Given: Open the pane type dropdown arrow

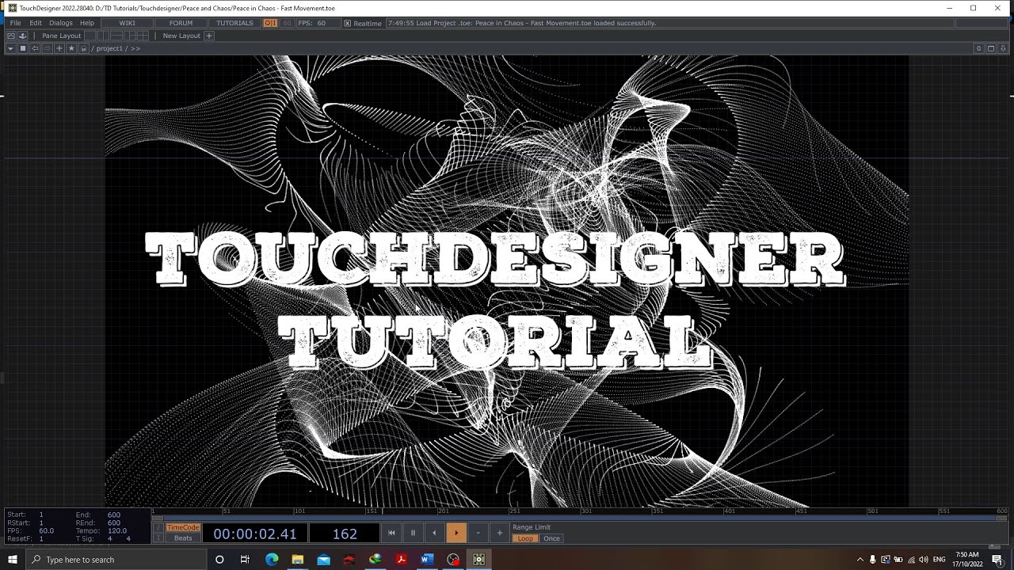Looking at the screenshot, I should pyautogui.click(x=10, y=48).
